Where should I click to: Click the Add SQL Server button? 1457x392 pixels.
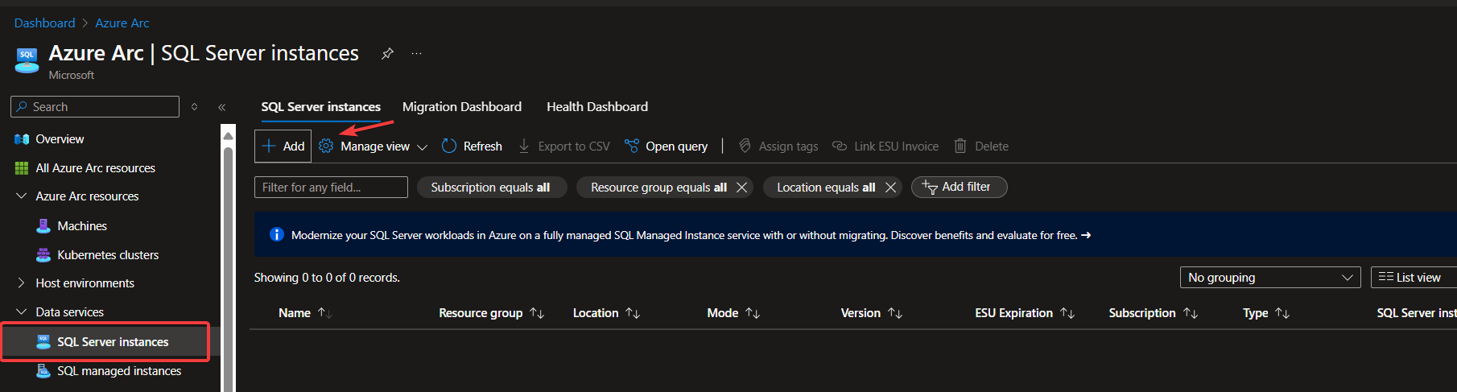click(x=283, y=146)
